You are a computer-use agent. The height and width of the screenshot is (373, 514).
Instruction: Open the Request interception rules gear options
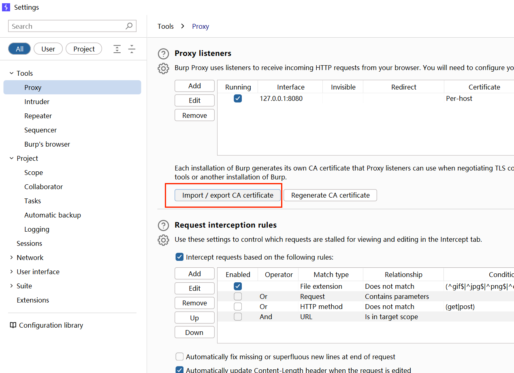coord(163,240)
